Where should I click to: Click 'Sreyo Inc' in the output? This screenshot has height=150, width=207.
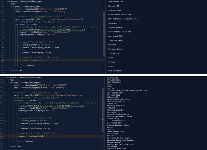click(x=112, y=104)
